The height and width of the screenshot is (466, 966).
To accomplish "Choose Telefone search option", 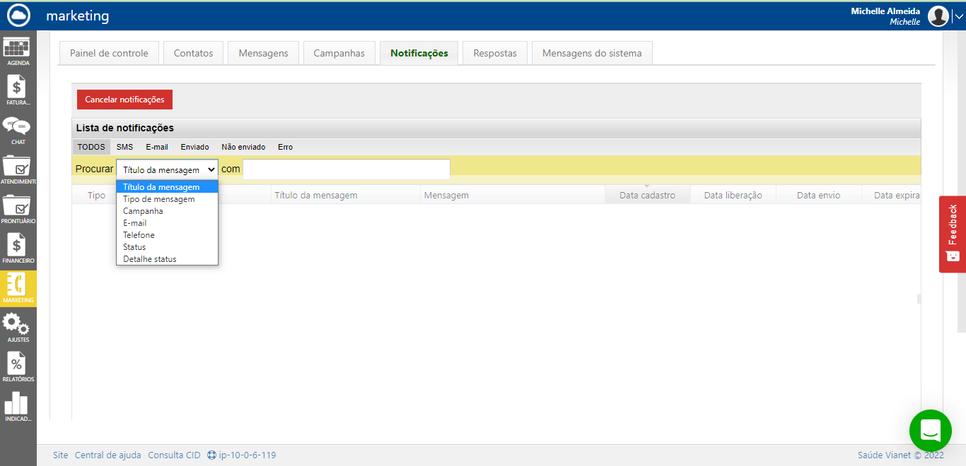I will click(x=167, y=235).
